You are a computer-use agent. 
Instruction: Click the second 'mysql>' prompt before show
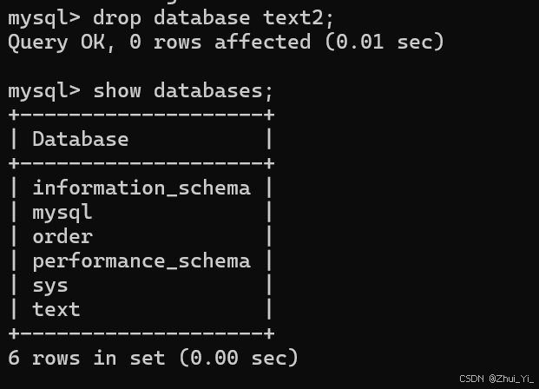pos(44,91)
